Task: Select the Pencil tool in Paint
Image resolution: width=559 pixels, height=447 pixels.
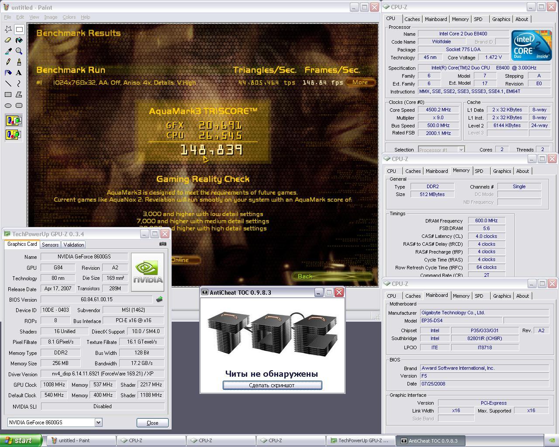Action: [8, 62]
